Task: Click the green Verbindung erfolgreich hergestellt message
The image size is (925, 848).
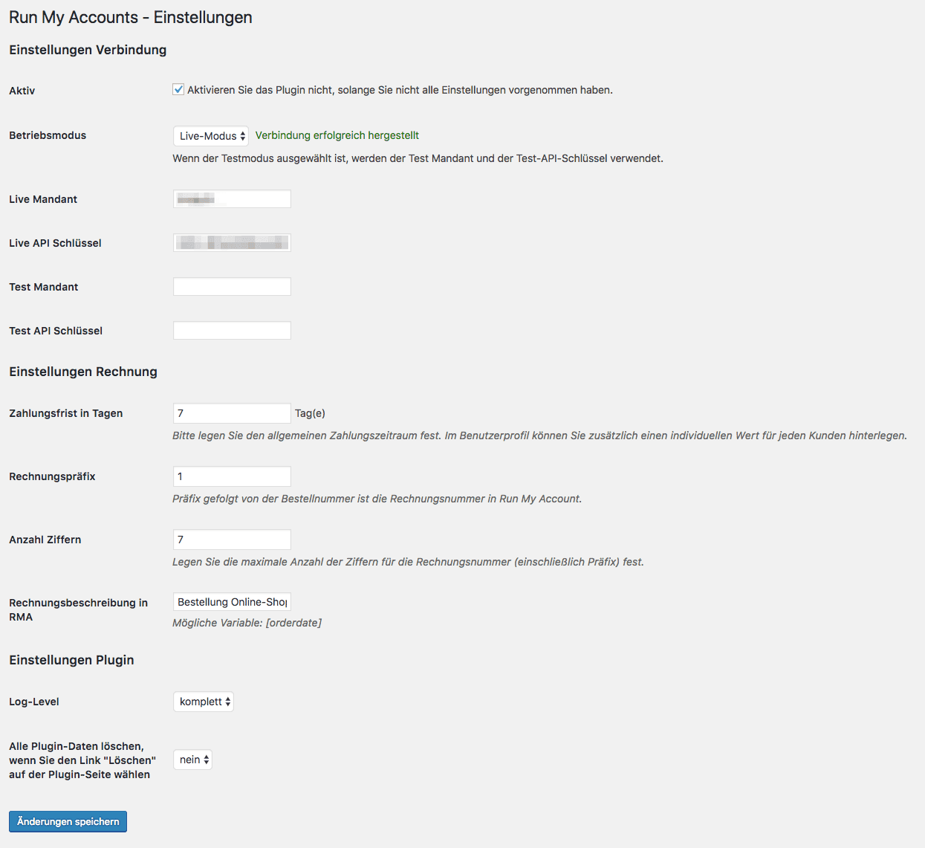Action: (x=337, y=135)
